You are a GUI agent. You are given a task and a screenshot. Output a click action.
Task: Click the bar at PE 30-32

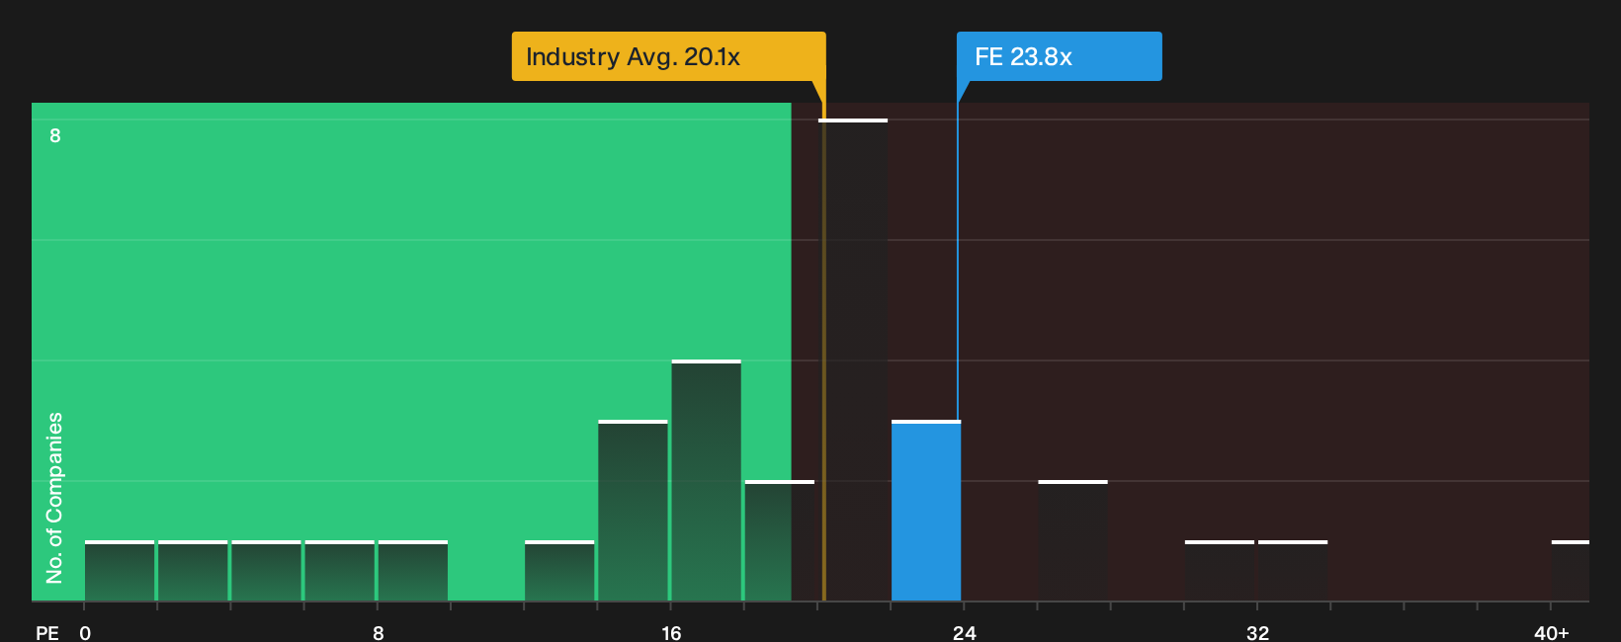[x=1219, y=571]
